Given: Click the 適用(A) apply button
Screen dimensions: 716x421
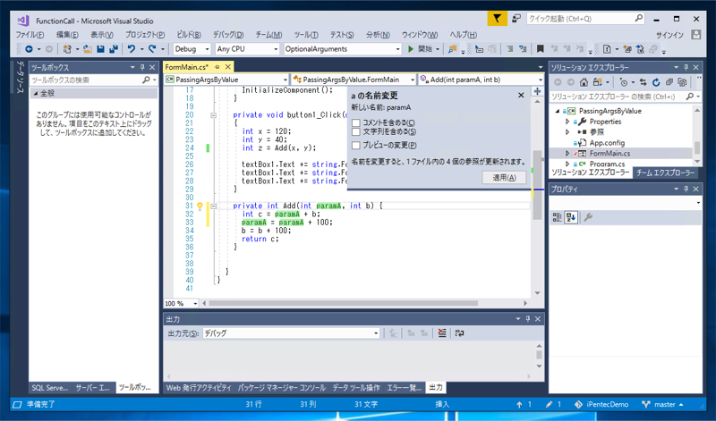Looking at the screenshot, I should pyautogui.click(x=504, y=178).
